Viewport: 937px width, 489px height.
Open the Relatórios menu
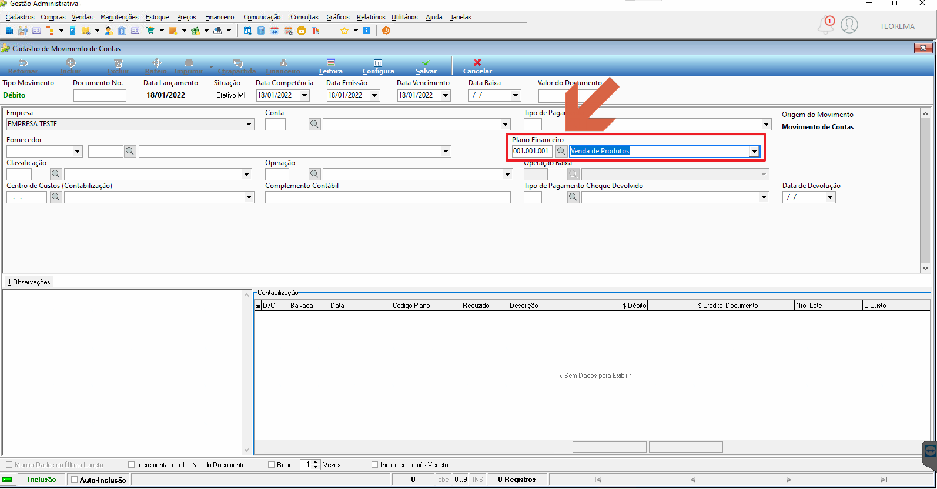[x=371, y=17]
